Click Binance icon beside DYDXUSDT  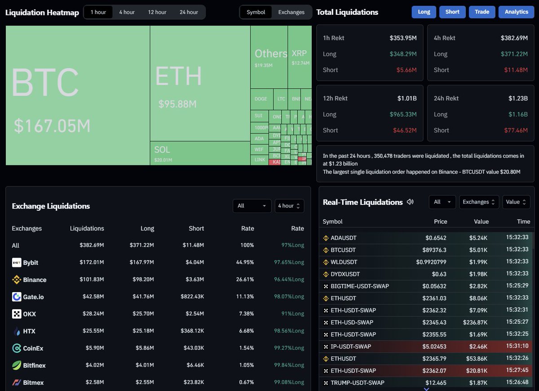pos(326,274)
